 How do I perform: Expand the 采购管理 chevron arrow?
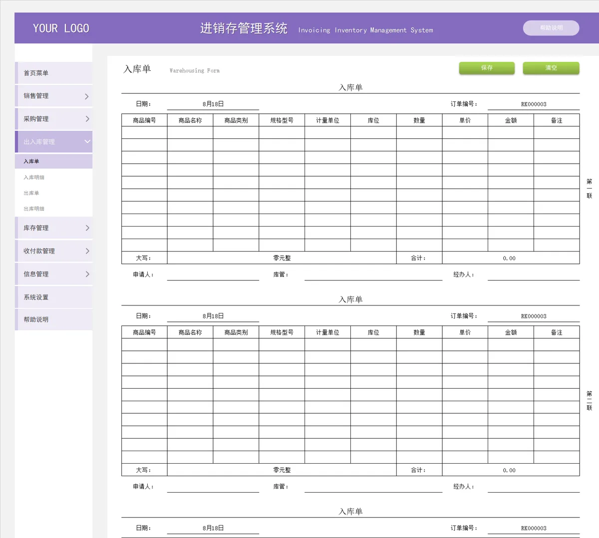coord(87,119)
